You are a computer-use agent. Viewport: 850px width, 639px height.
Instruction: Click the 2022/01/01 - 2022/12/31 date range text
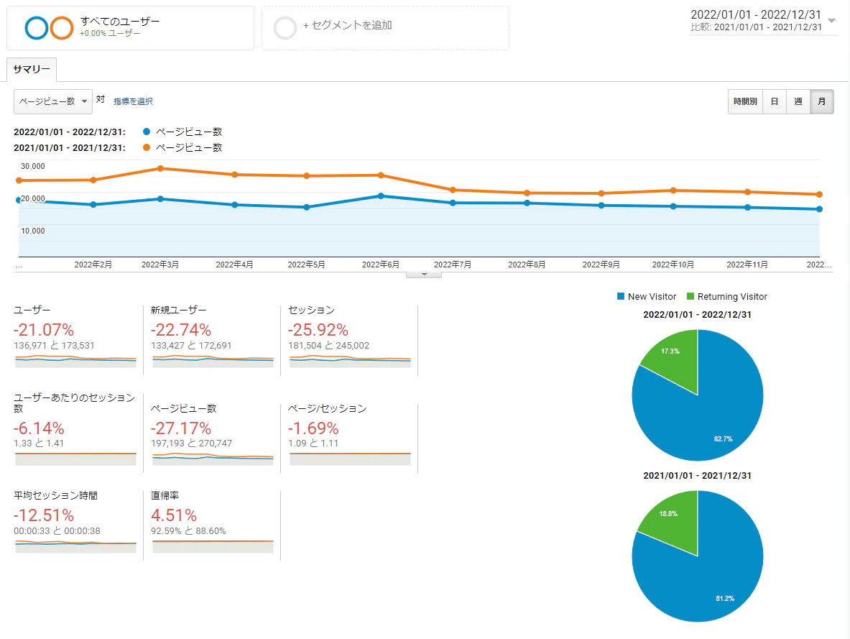point(756,14)
